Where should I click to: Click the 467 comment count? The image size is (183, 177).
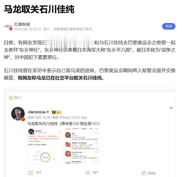tap(95, 172)
